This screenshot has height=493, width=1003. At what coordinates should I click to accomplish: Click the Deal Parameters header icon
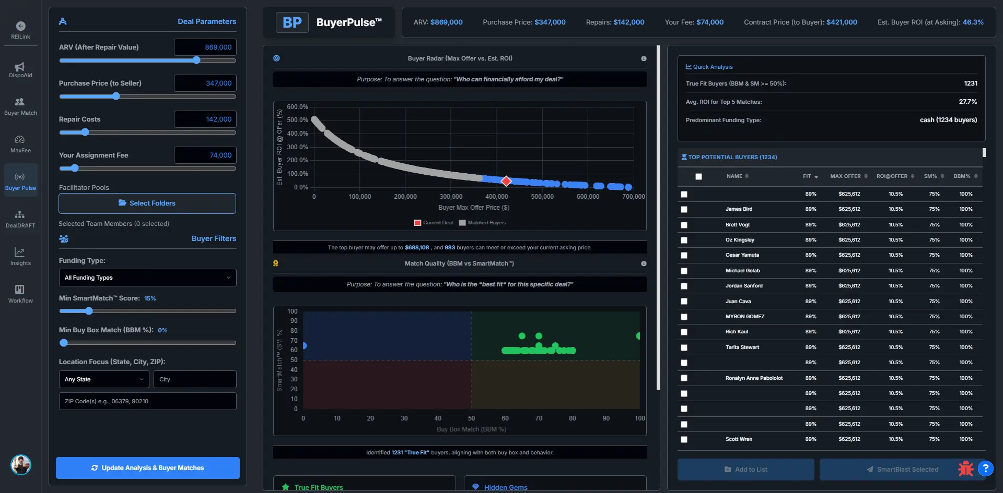click(x=63, y=21)
